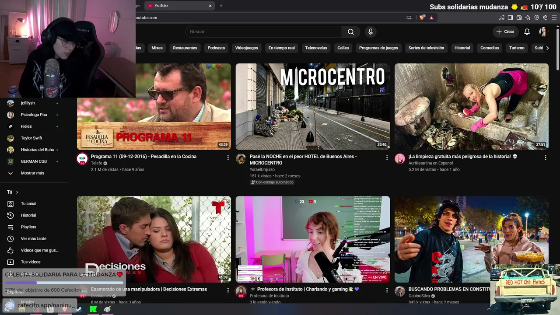Screen dimensions: 560x315
Task: Open options for limpieza gratuita video
Action: tap(546, 157)
